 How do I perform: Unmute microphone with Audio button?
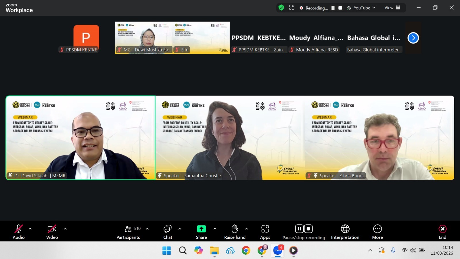coord(19,232)
